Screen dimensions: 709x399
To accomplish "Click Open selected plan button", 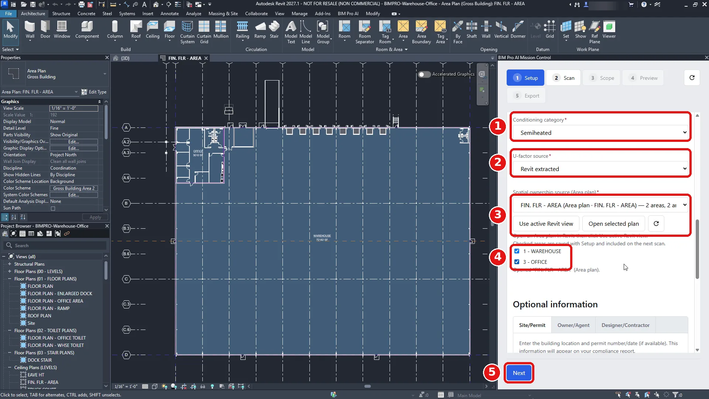I will [x=613, y=224].
